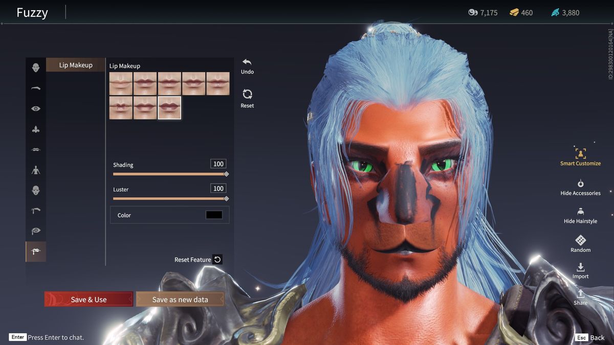
Task: Open the Eyebrow customization icon
Action: pos(35,88)
